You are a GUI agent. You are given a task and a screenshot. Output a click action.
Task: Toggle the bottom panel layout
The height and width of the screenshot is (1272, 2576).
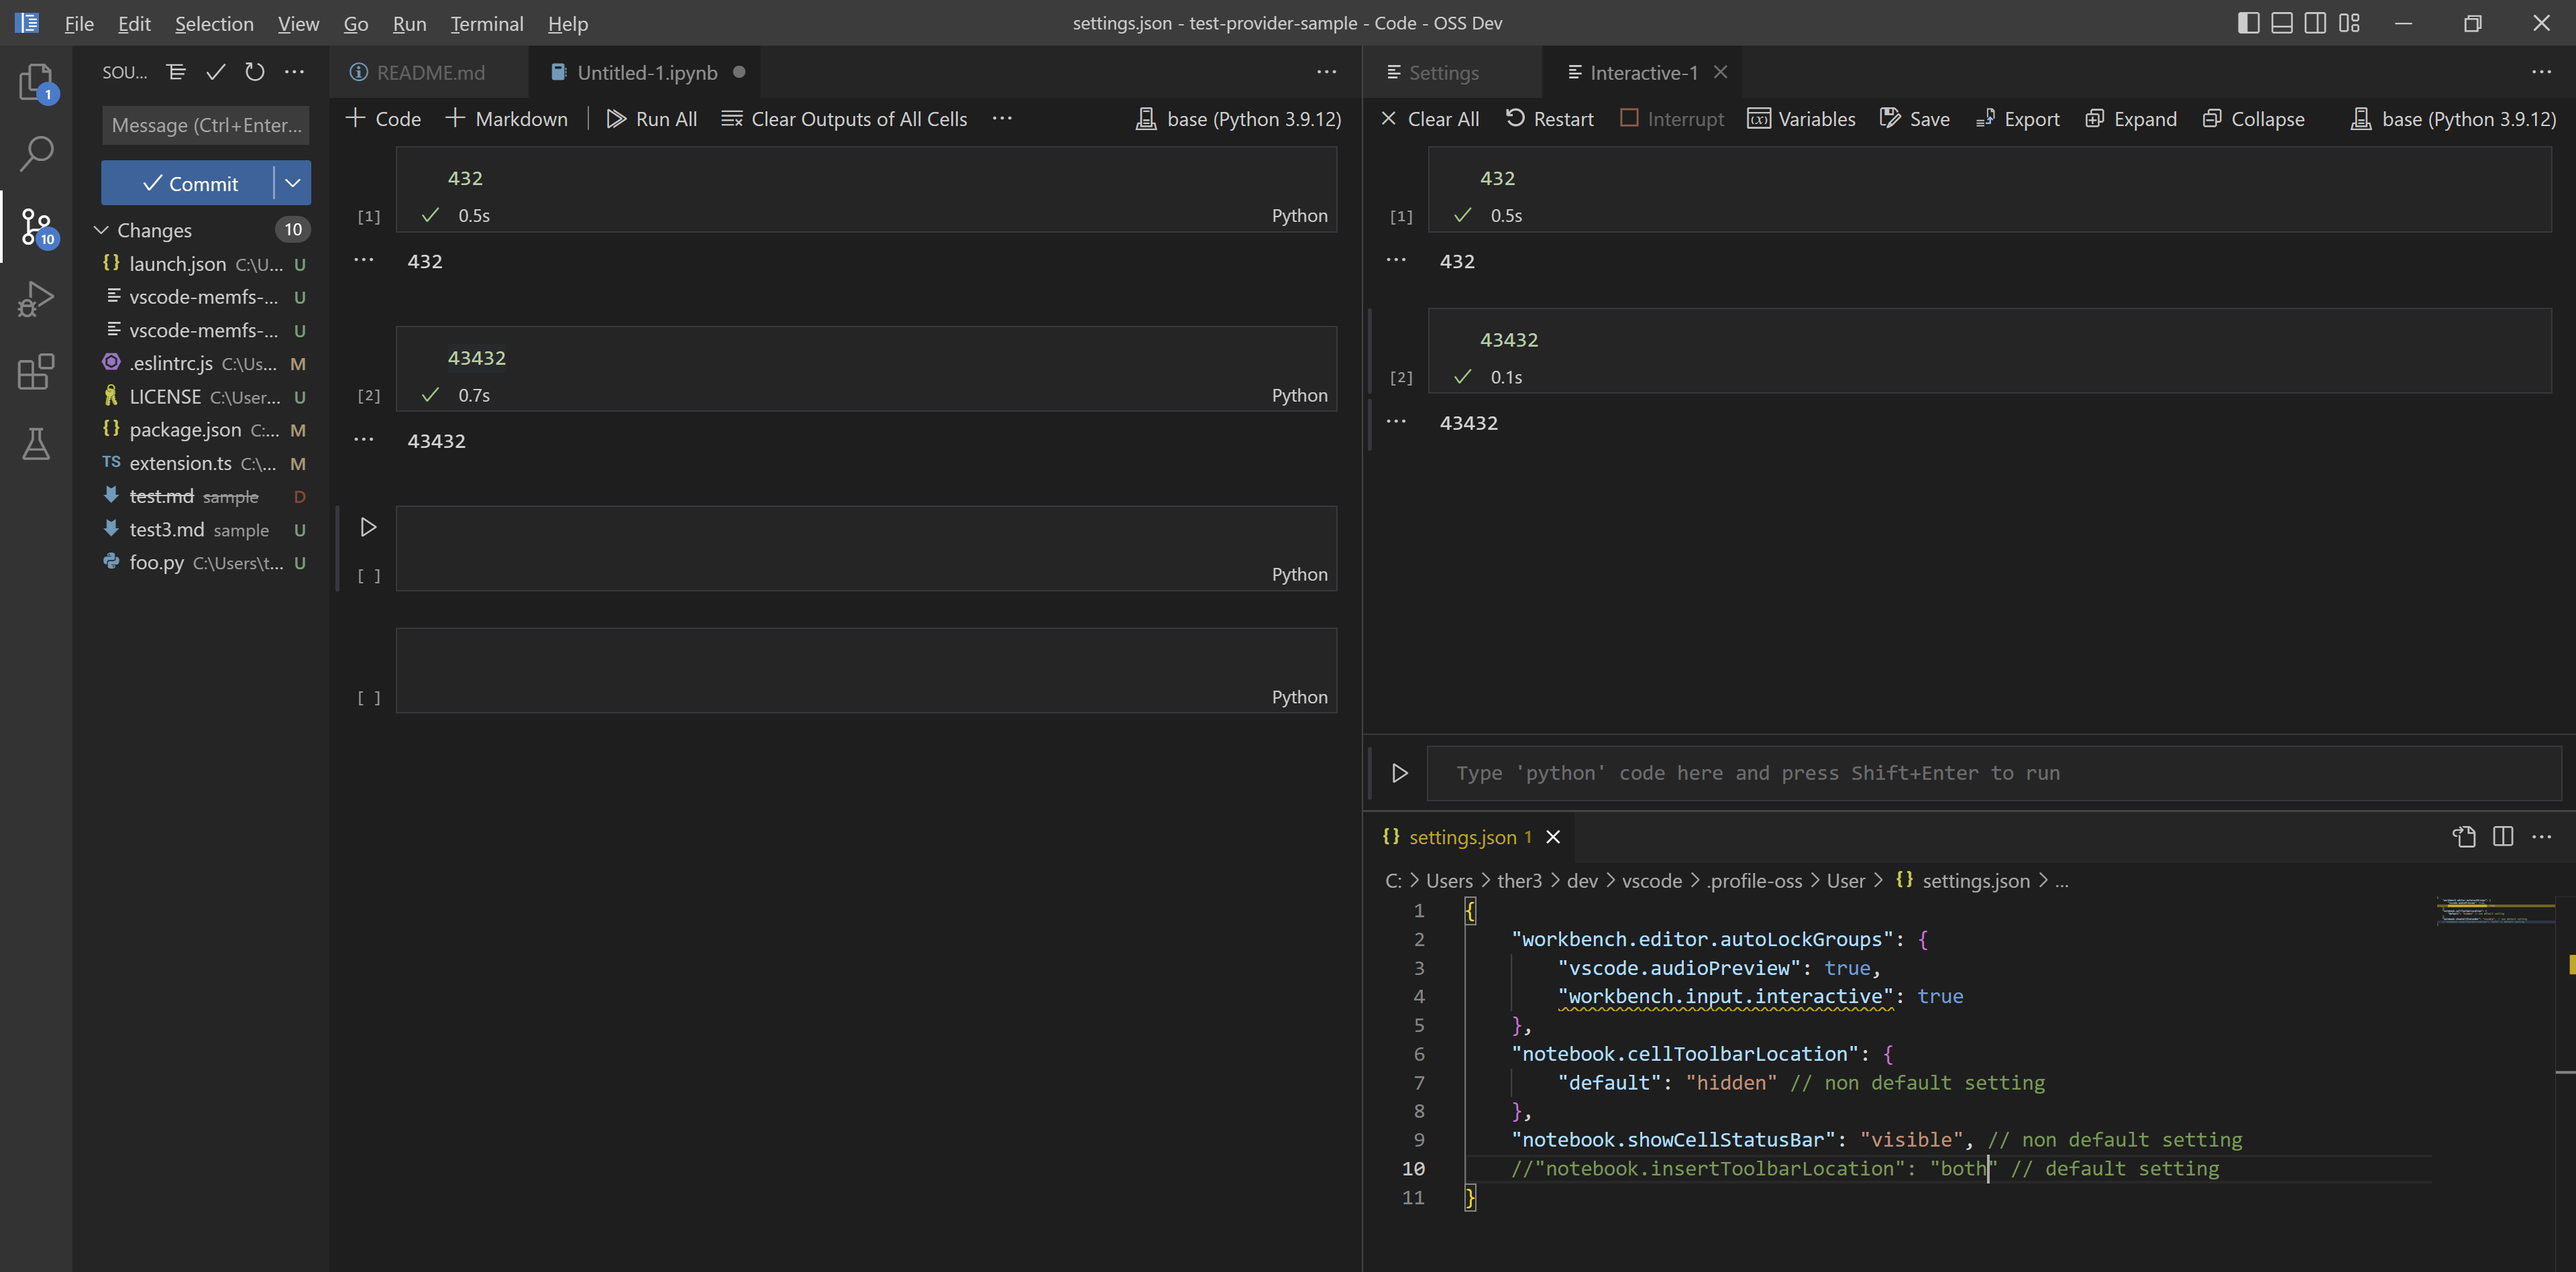click(2282, 23)
